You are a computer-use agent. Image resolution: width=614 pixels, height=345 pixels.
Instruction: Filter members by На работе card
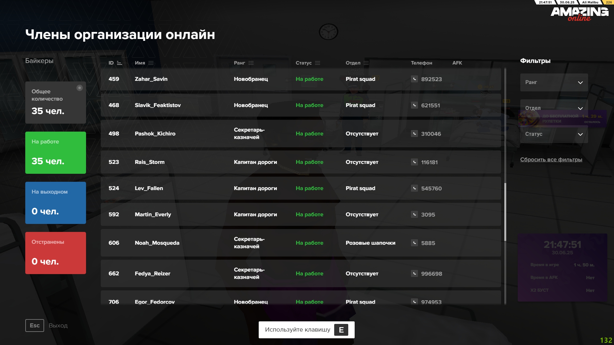56,153
